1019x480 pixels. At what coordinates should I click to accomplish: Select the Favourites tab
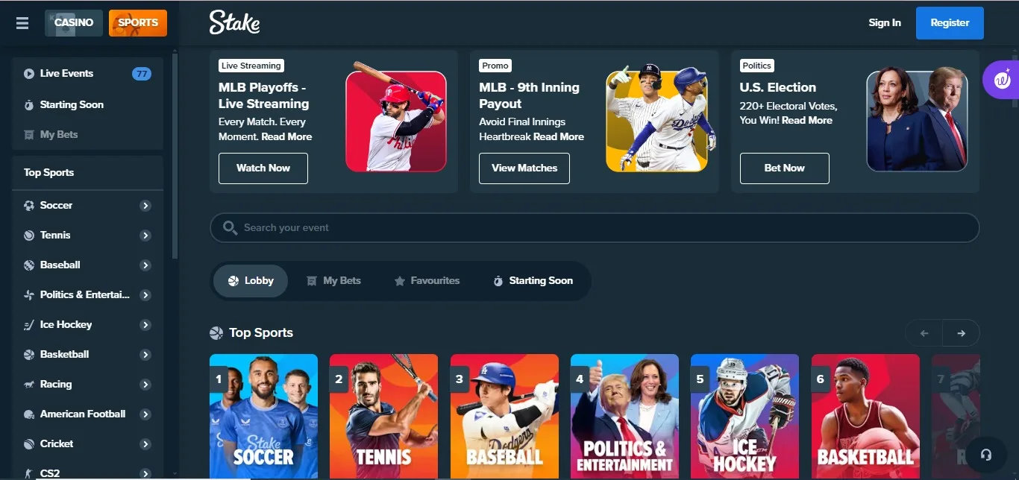(427, 281)
